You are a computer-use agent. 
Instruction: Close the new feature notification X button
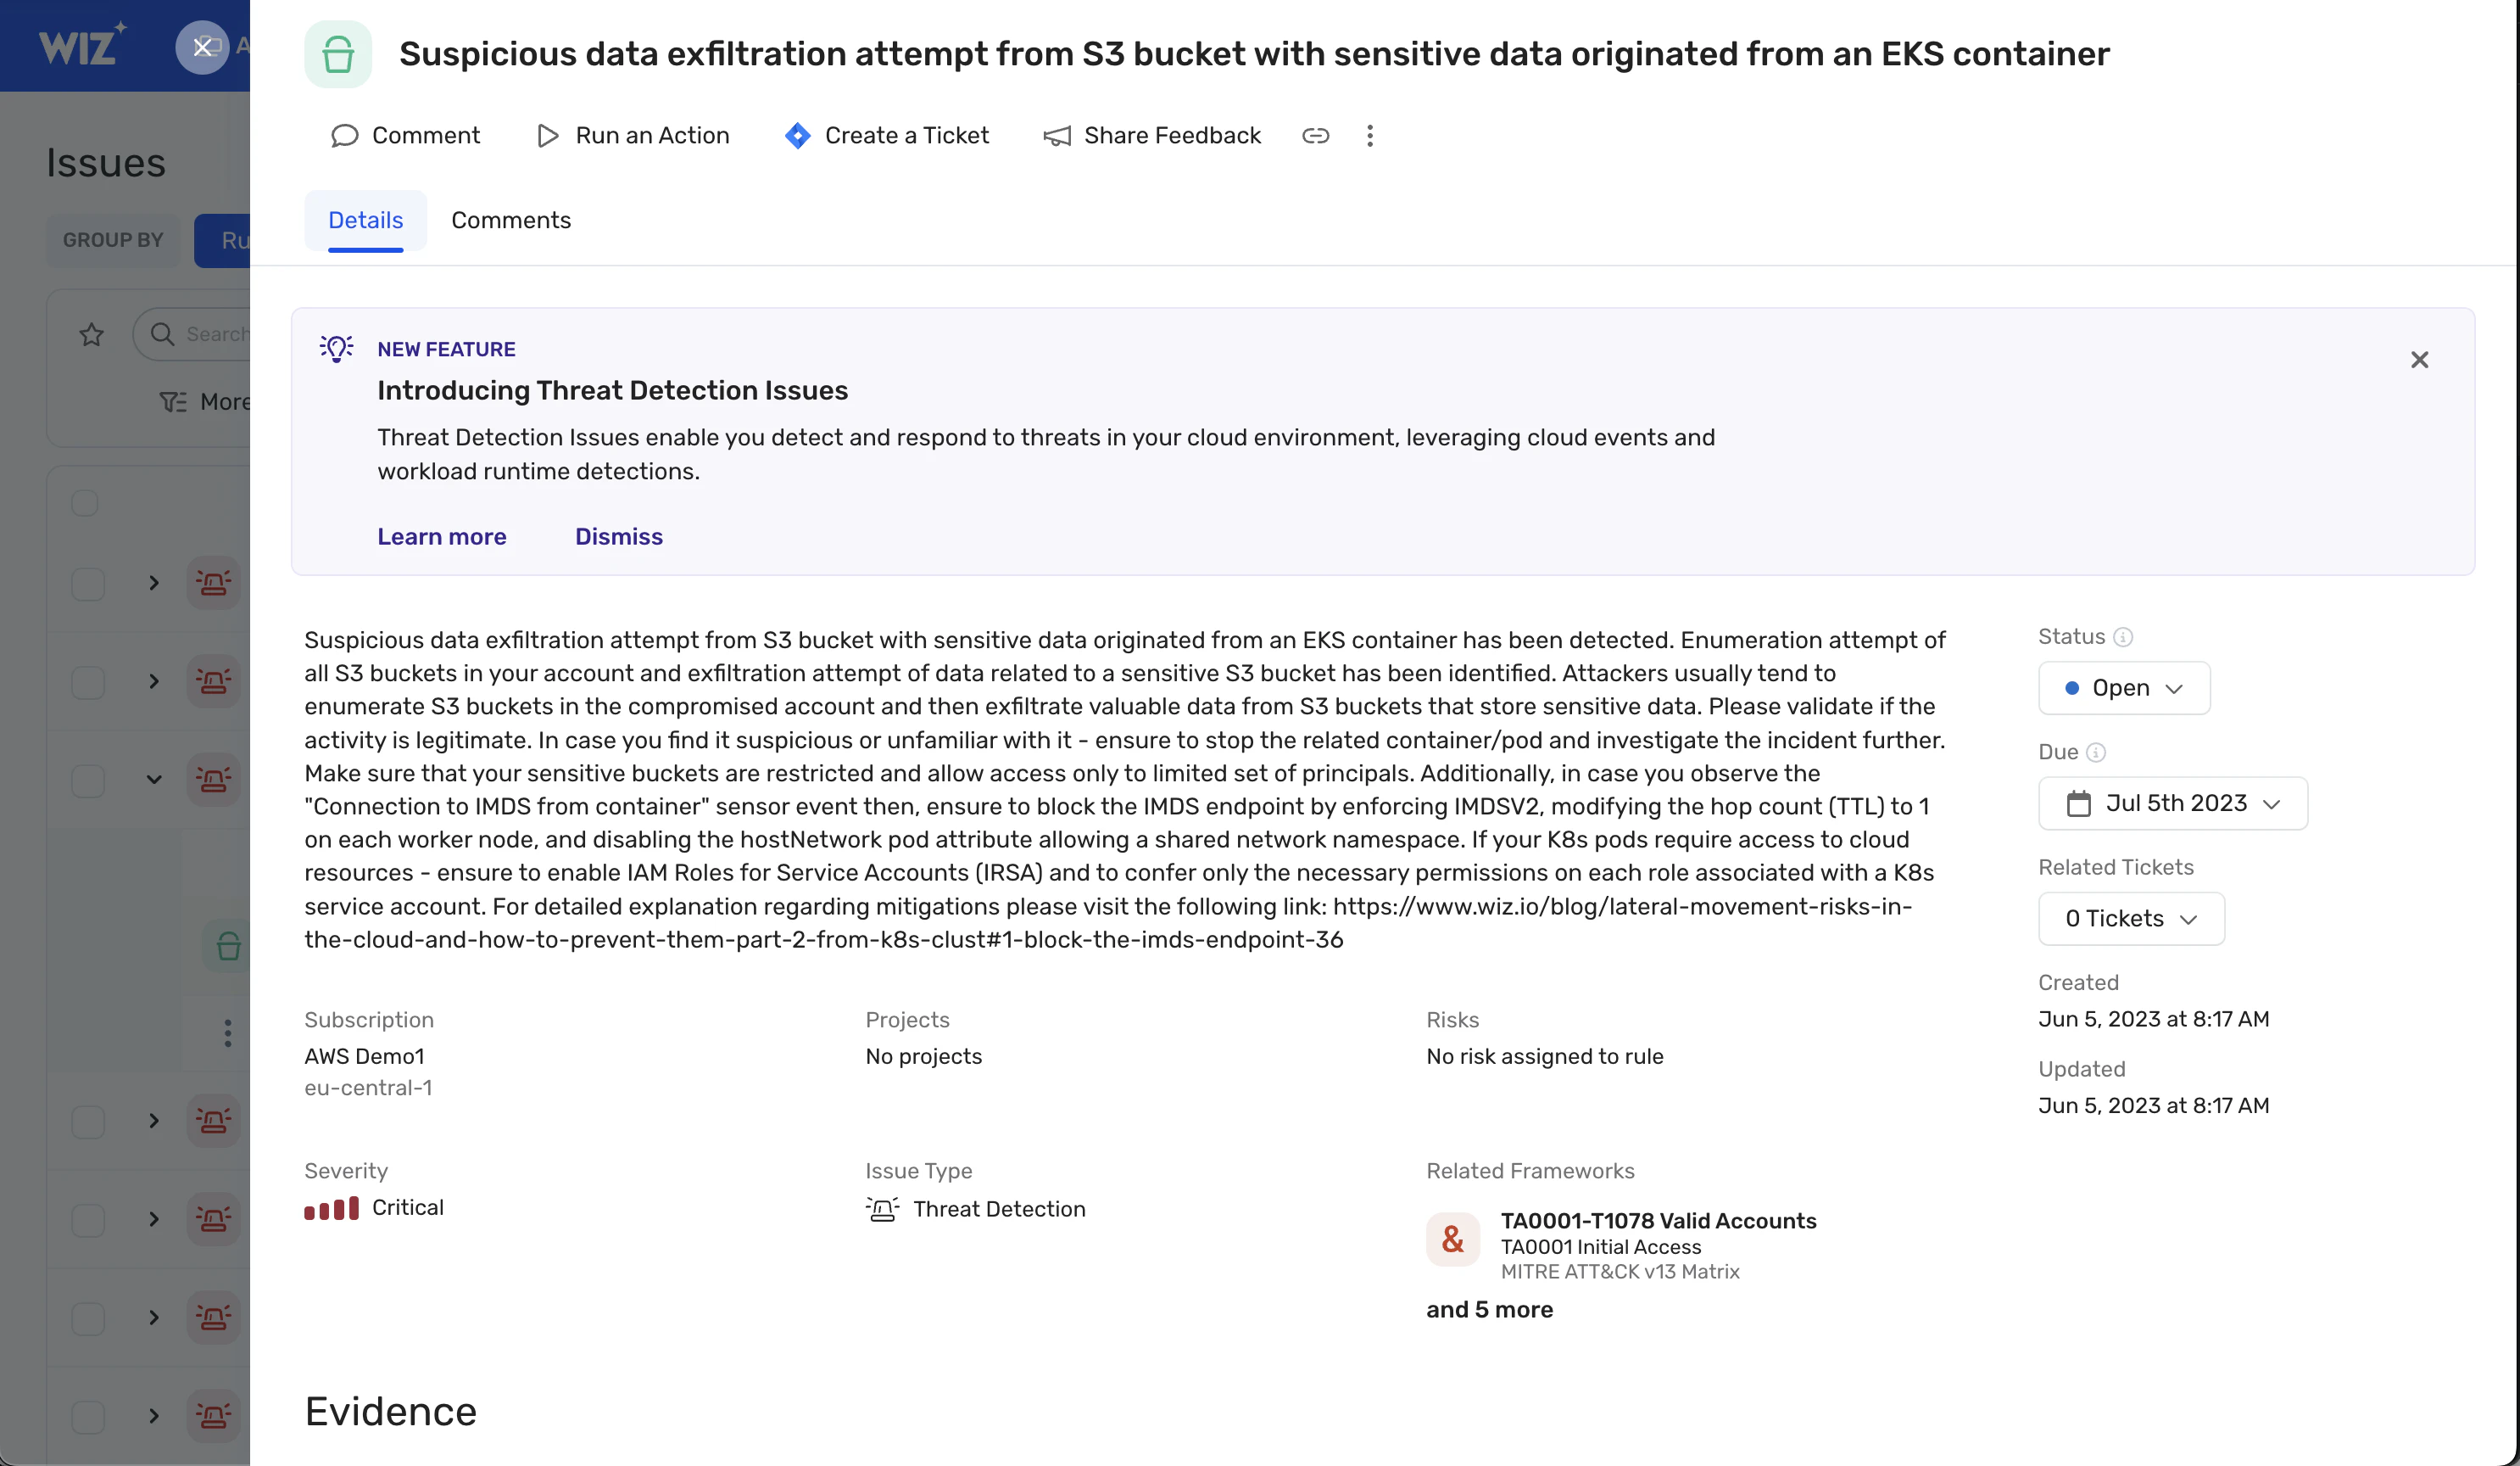pos(2421,360)
